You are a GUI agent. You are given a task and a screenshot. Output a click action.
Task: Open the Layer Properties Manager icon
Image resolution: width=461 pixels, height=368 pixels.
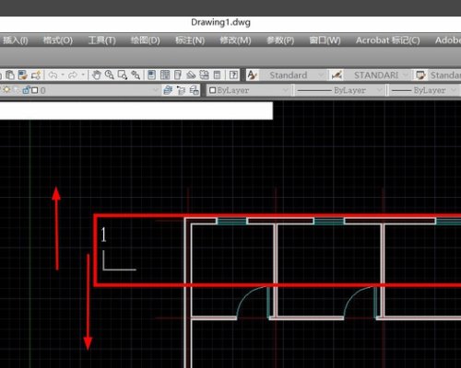[x=168, y=90]
